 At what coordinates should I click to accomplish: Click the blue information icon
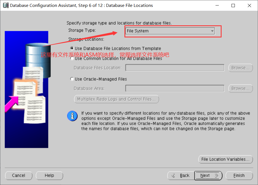[72, 116]
